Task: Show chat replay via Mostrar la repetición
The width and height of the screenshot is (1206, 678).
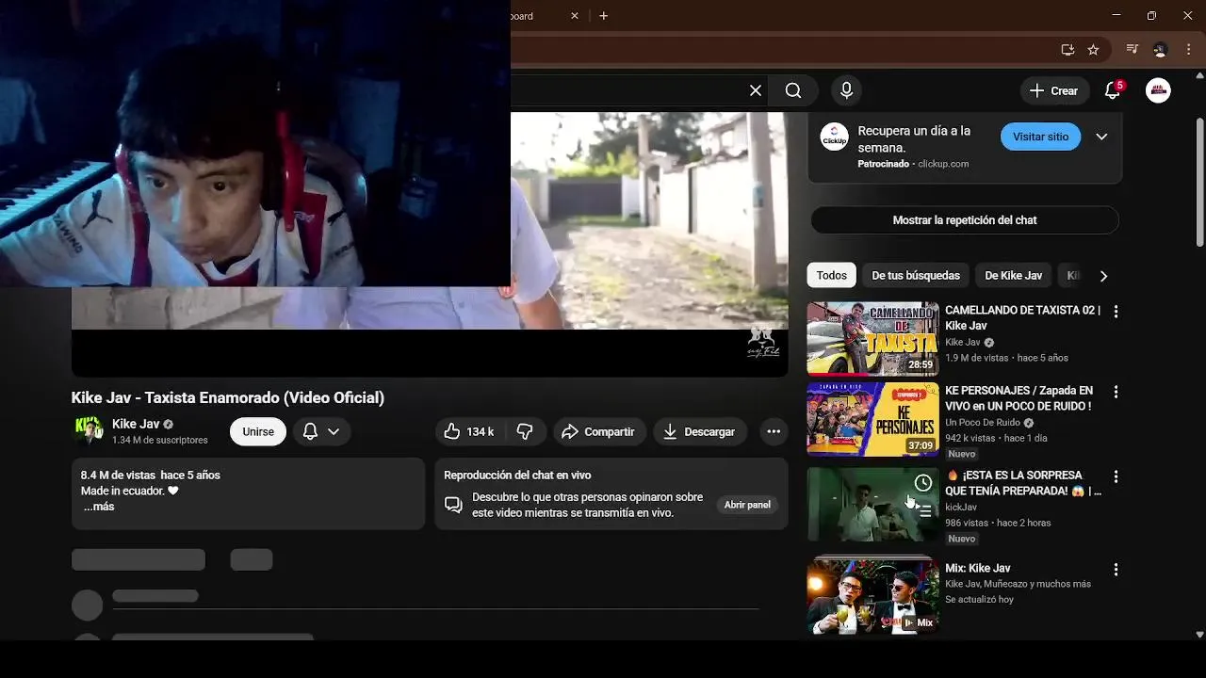Action: [x=965, y=220]
